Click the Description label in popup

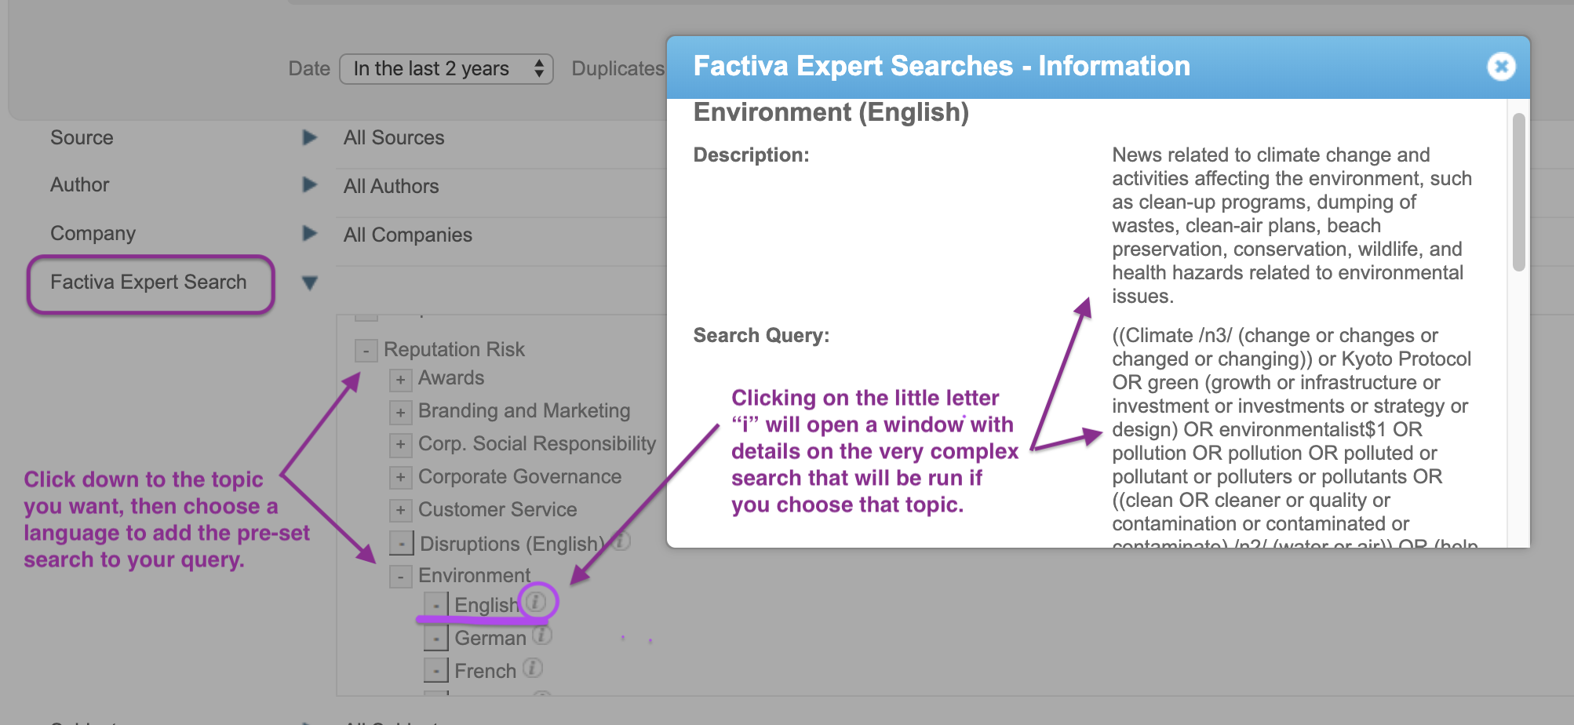(751, 155)
